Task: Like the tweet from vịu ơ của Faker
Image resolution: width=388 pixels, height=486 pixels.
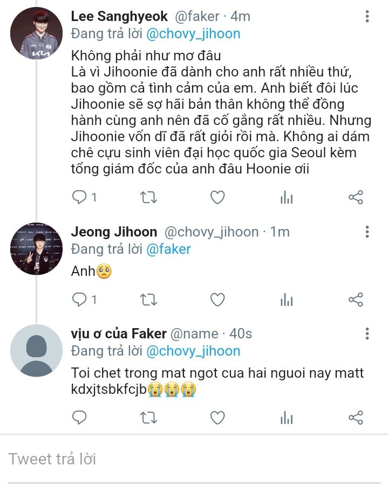Action: coord(217,418)
